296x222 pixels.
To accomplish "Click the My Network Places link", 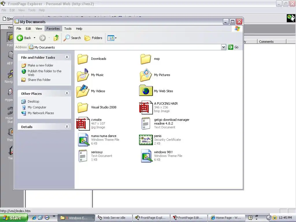I will click(41, 113).
